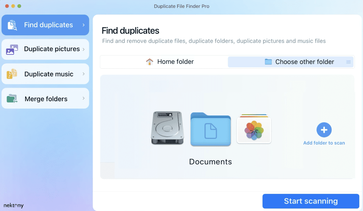The width and height of the screenshot is (363, 211).
Task: Click the Duplicate music icon
Action: pos(12,74)
